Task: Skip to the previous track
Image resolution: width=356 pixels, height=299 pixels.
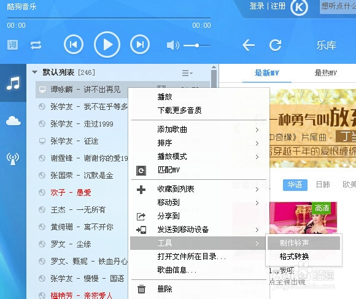Action: tap(73, 44)
